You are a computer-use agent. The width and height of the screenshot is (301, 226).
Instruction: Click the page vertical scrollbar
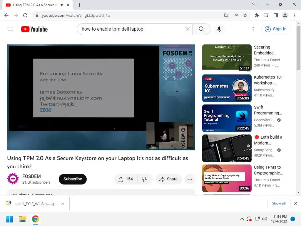tap(298, 48)
